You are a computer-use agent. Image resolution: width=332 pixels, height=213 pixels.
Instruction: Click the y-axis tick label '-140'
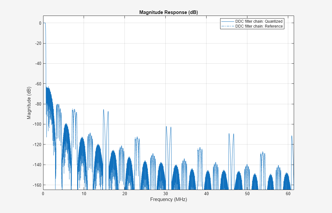coord(37,165)
